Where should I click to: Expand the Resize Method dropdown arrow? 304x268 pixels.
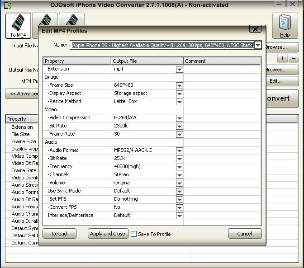[180, 102]
